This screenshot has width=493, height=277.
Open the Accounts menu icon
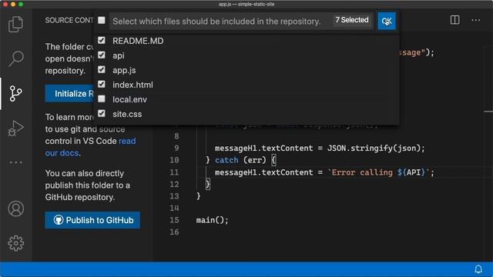point(15,209)
